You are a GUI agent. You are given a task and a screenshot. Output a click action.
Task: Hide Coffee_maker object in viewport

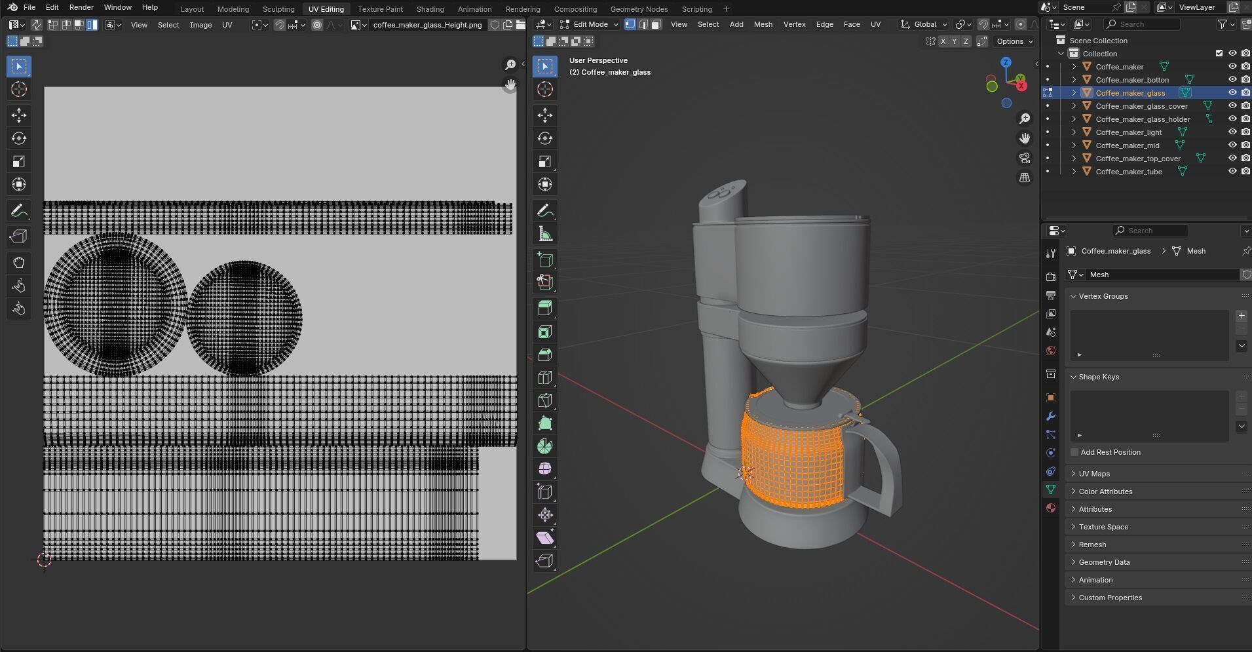click(1232, 67)
